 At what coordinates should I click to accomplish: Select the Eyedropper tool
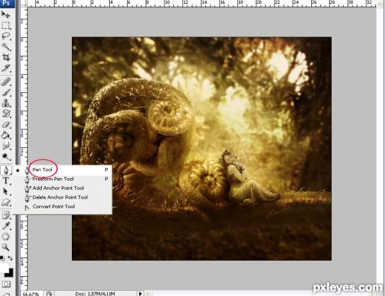point(6,226)
